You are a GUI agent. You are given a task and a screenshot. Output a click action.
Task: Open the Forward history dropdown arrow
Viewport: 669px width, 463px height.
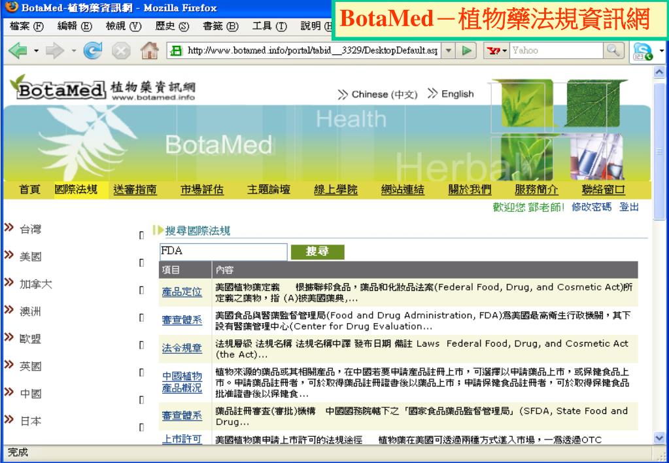pos(73,51)
